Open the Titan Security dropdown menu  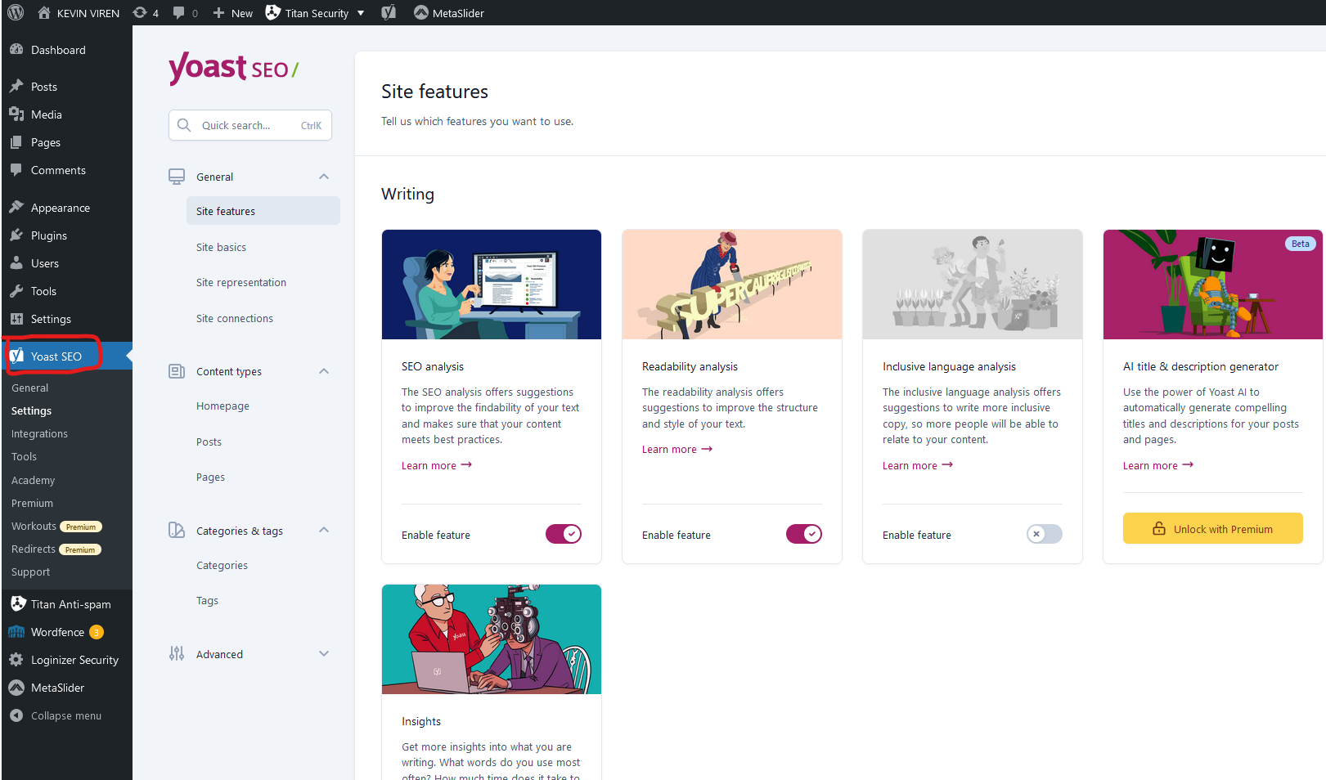click(x=316, y=12)
